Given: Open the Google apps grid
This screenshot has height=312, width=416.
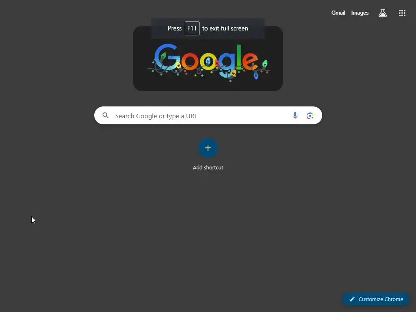Looking at the screenshot, I should pyautogui.click(x=402, y=13).
